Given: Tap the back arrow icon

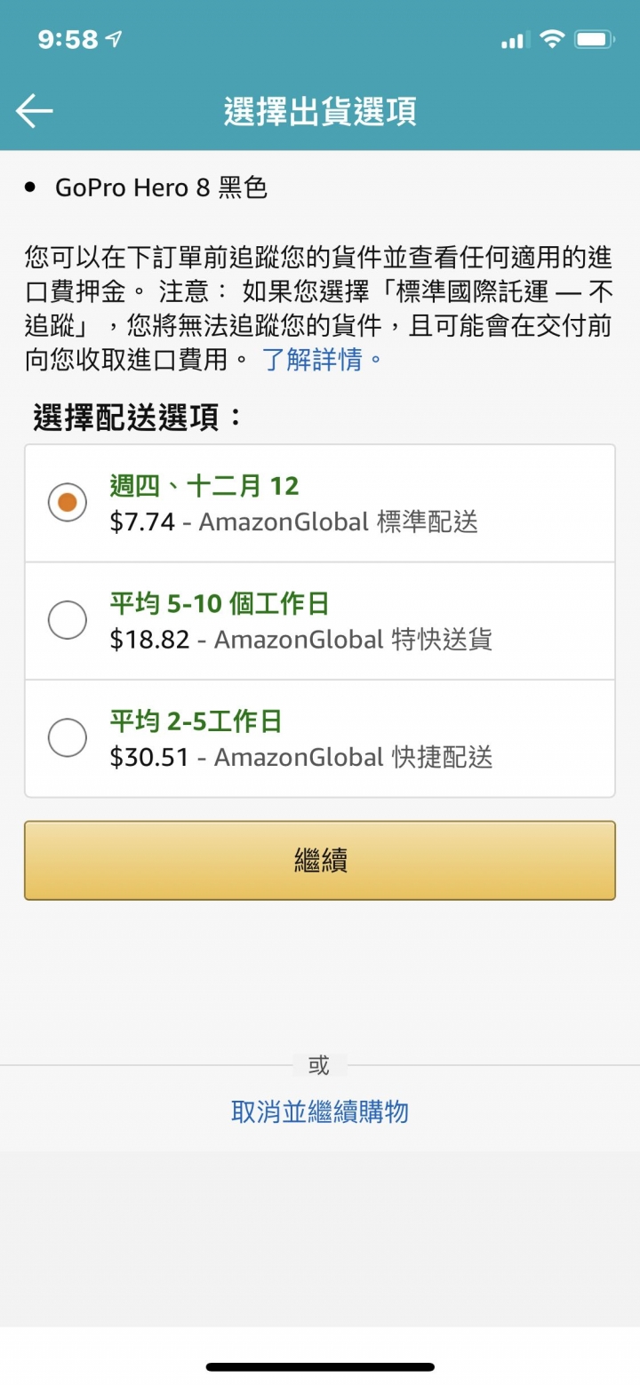Looking at the screenshot, I should point(35,111).
